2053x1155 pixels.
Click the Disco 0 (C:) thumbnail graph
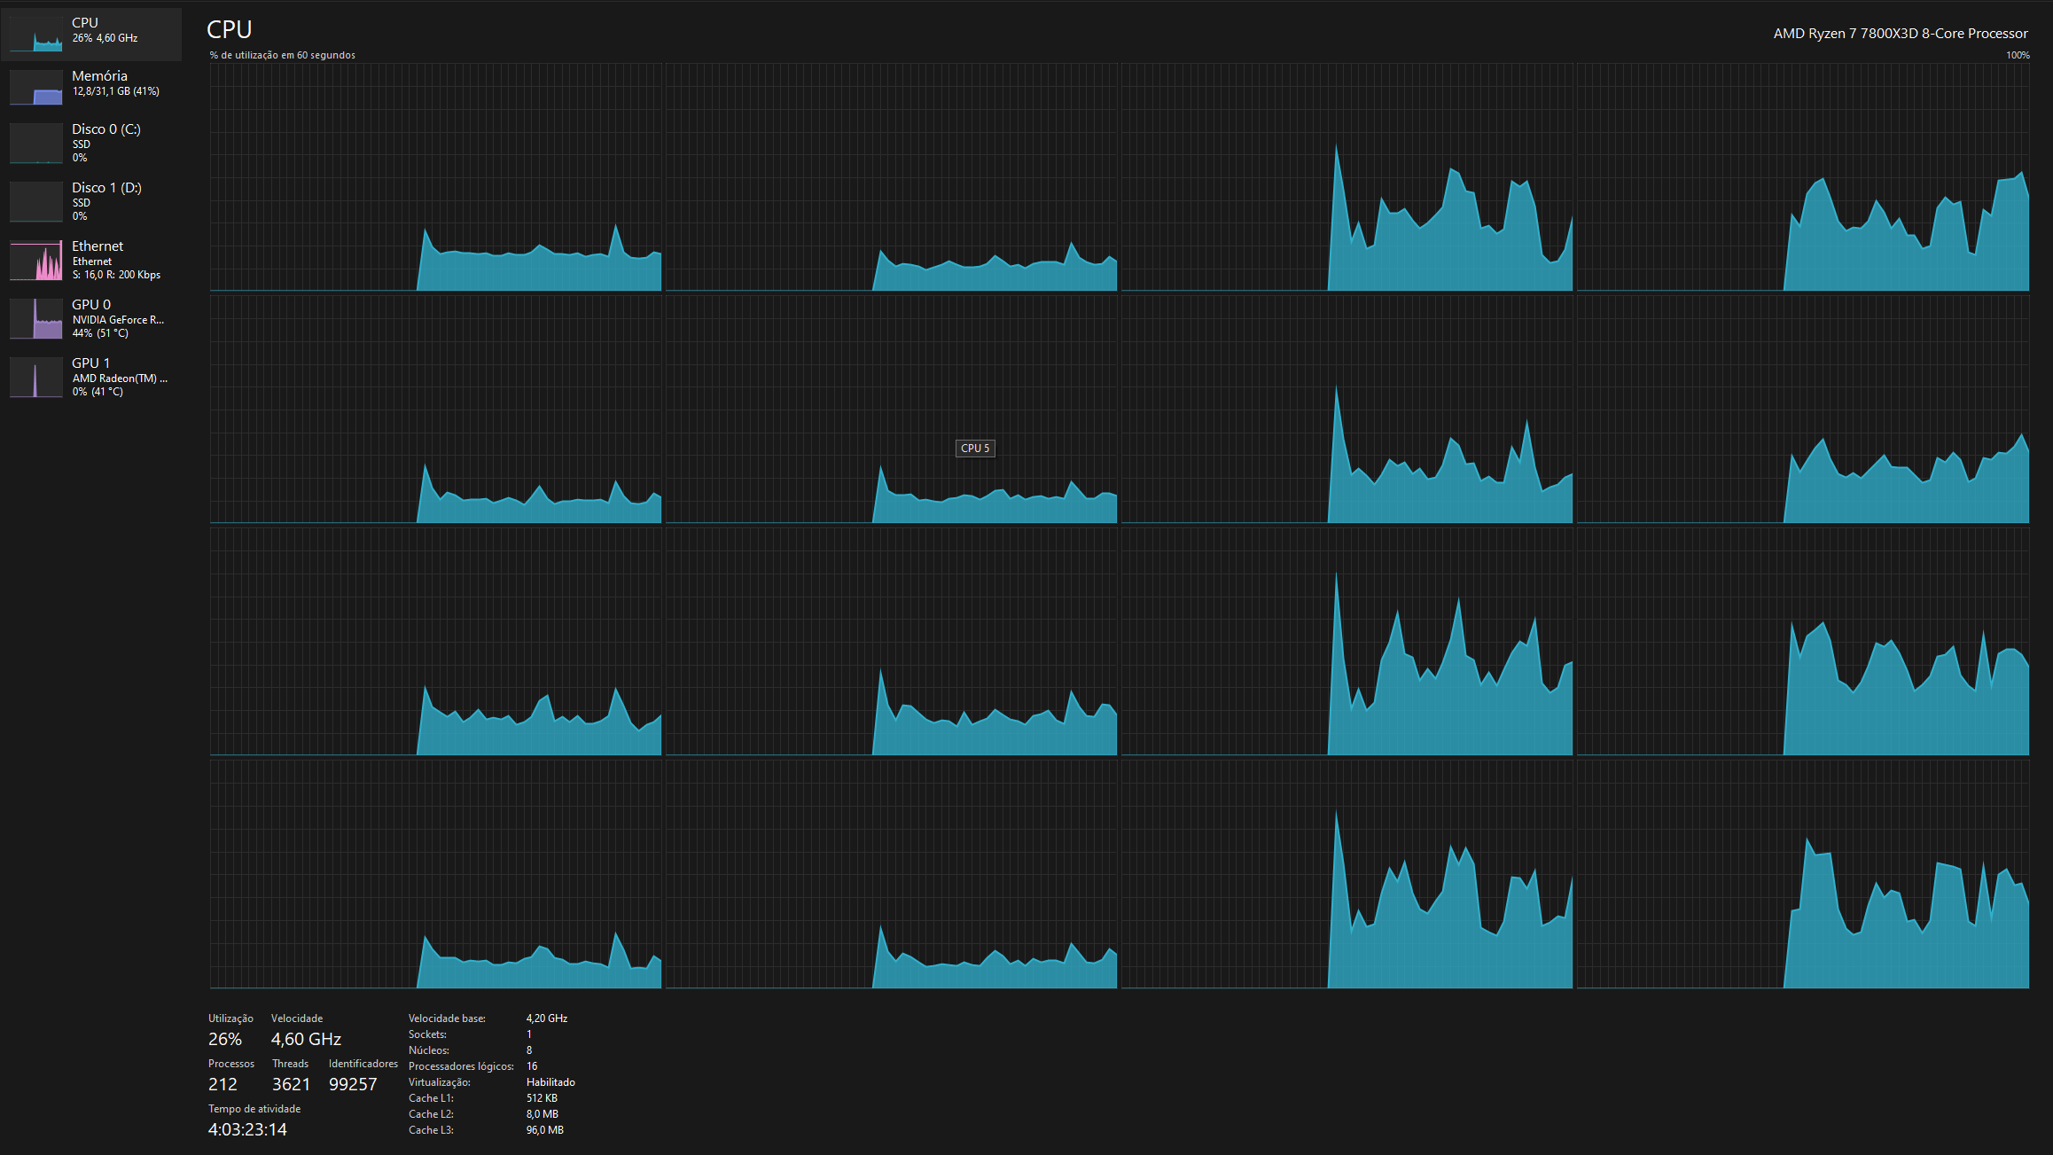tap(36, 143)
